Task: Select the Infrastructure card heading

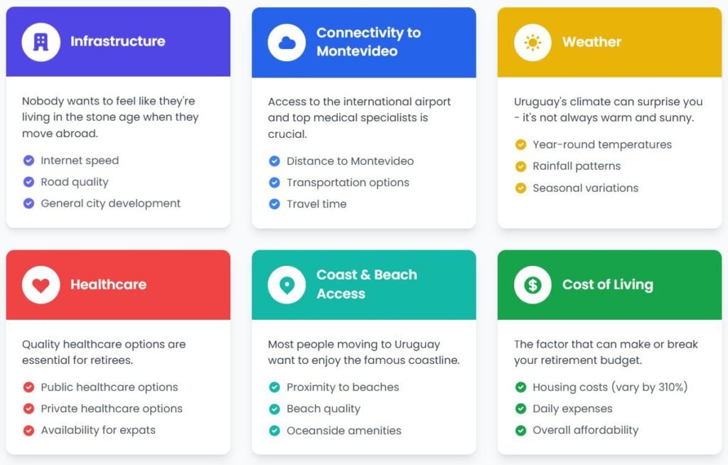Action: (118, 41)
